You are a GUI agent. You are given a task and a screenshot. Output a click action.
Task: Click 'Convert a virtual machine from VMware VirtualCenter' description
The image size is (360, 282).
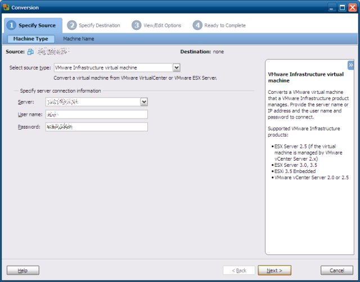click(135, 78)
